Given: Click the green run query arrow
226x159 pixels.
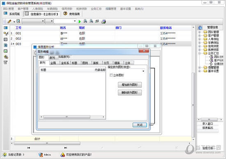Looking at the screenshot, I should coord(79,21).
